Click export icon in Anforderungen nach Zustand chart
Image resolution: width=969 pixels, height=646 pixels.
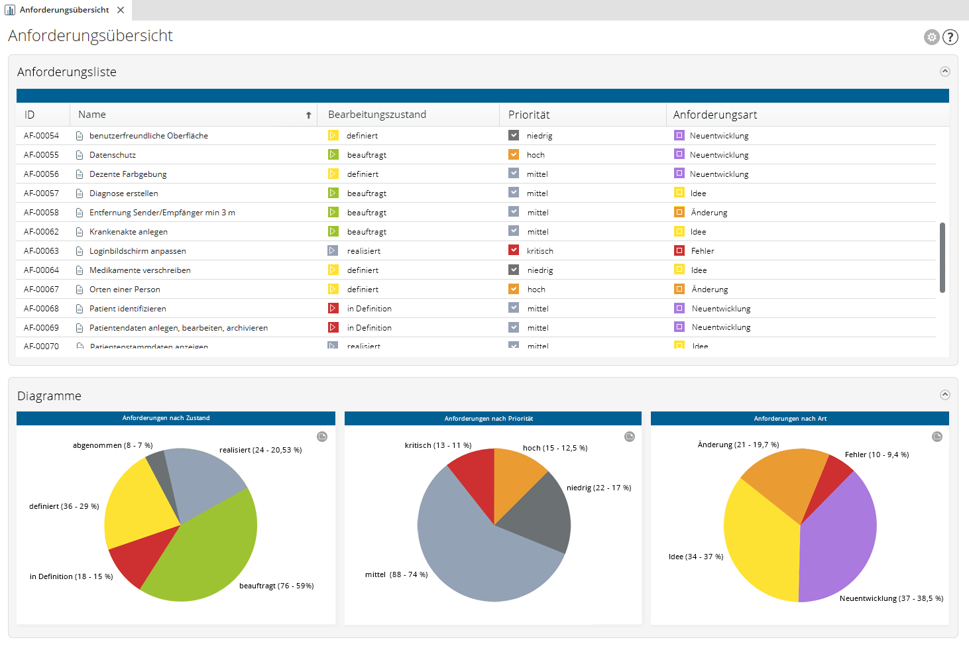[322, 437]
